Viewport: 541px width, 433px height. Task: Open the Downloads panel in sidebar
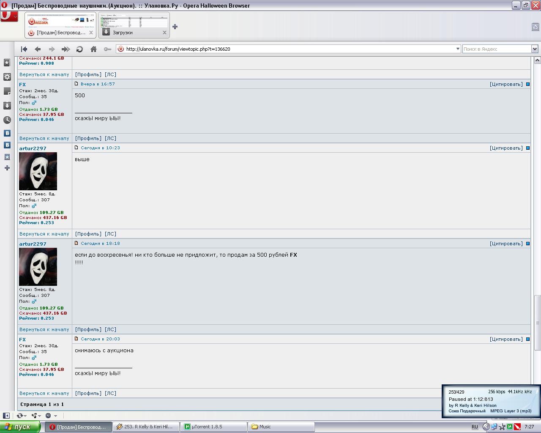coord(7,106)
